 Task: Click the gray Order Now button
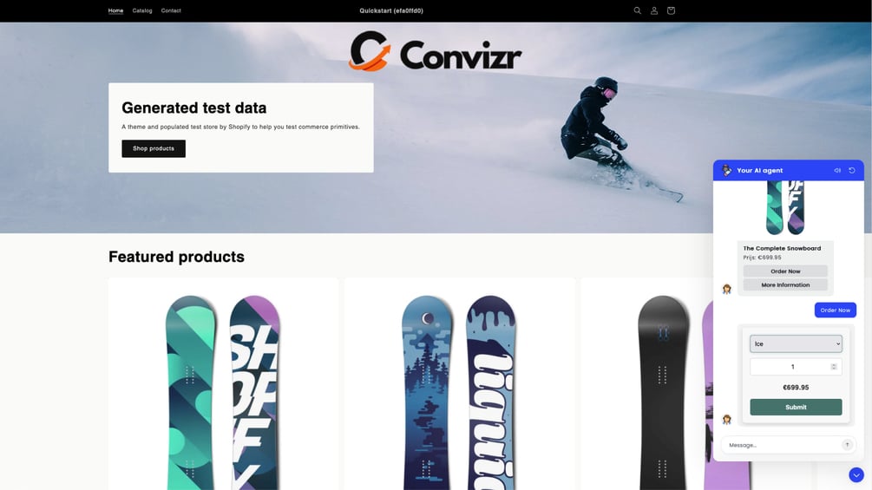pos(785,271)
